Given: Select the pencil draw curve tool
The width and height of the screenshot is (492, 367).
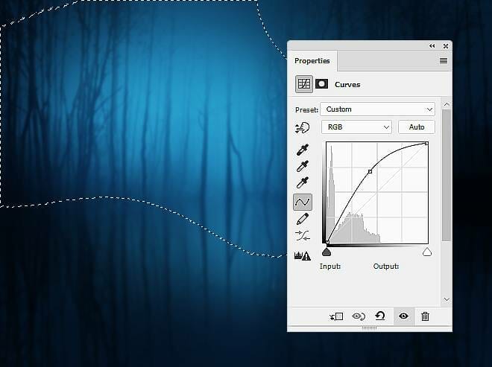Looking at the screenshot, I should (303, 219).
